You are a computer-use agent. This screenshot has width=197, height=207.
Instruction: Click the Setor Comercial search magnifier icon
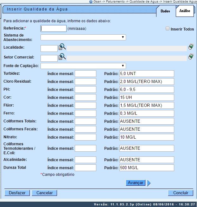[62, 57]
